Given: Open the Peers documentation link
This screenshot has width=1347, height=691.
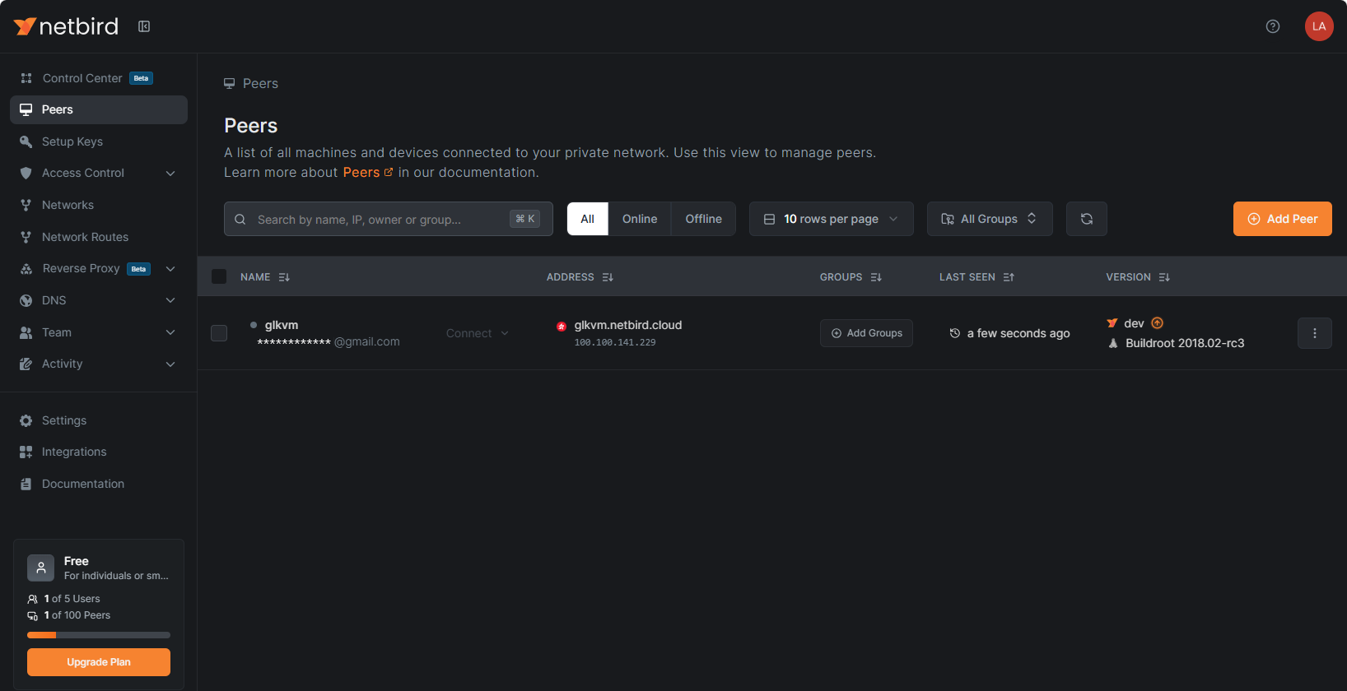Looking at the screenshot, I should (368, 172).
